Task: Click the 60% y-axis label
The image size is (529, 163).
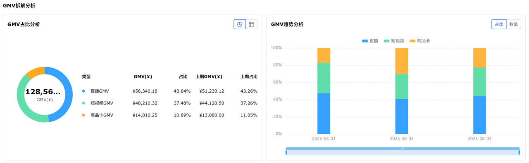Action: [278, 82]
